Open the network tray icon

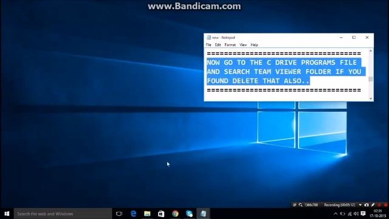(349, 214)
